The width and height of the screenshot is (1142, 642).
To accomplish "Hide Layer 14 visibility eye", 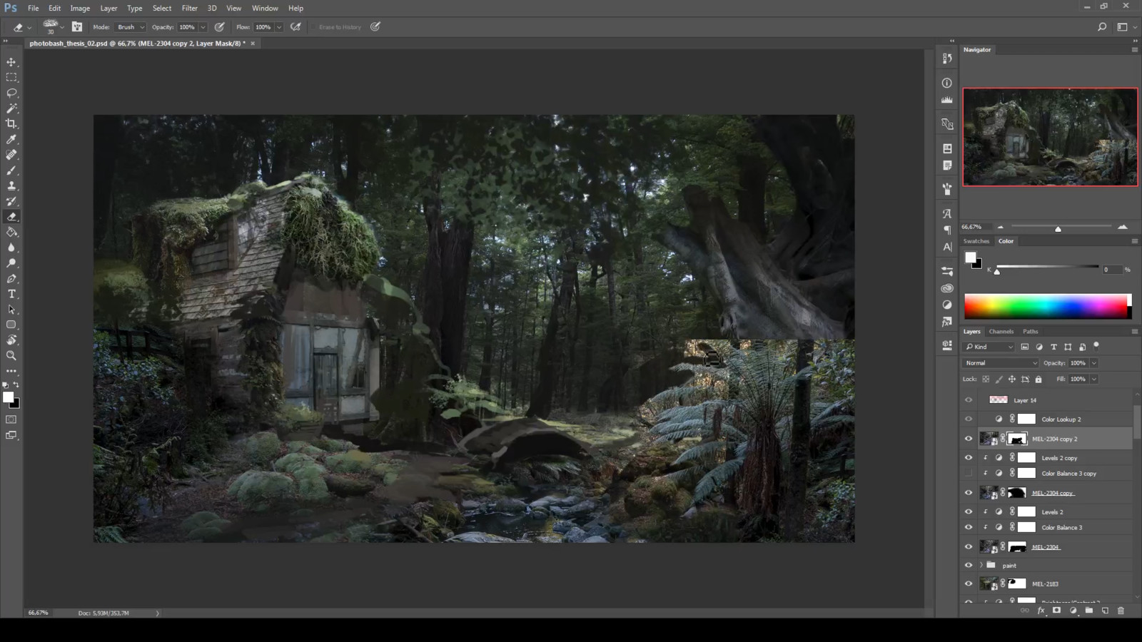I will pyautogui.click(x=969, y=400).
